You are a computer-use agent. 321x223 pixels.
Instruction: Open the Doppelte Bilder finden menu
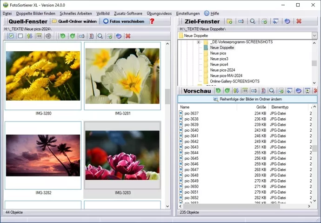tap(35, 14)
